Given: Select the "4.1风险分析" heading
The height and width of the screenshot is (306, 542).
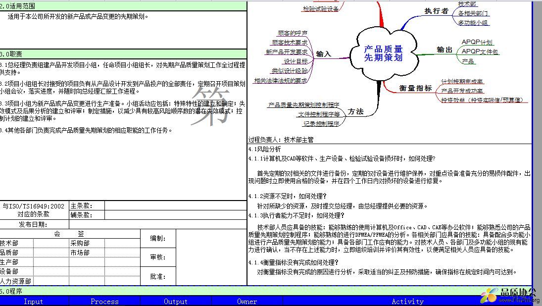Looking at the screenshot, I should pyautogui.click(x=264, y=149).
